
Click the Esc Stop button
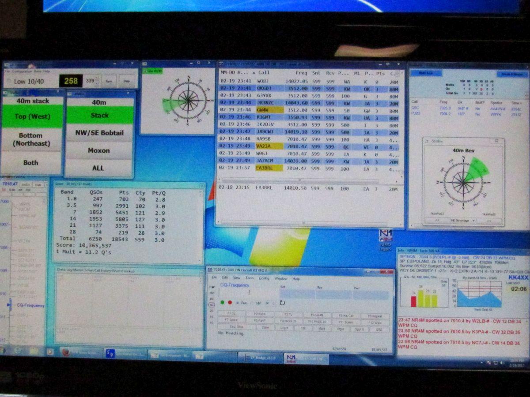tap(236, 327)
